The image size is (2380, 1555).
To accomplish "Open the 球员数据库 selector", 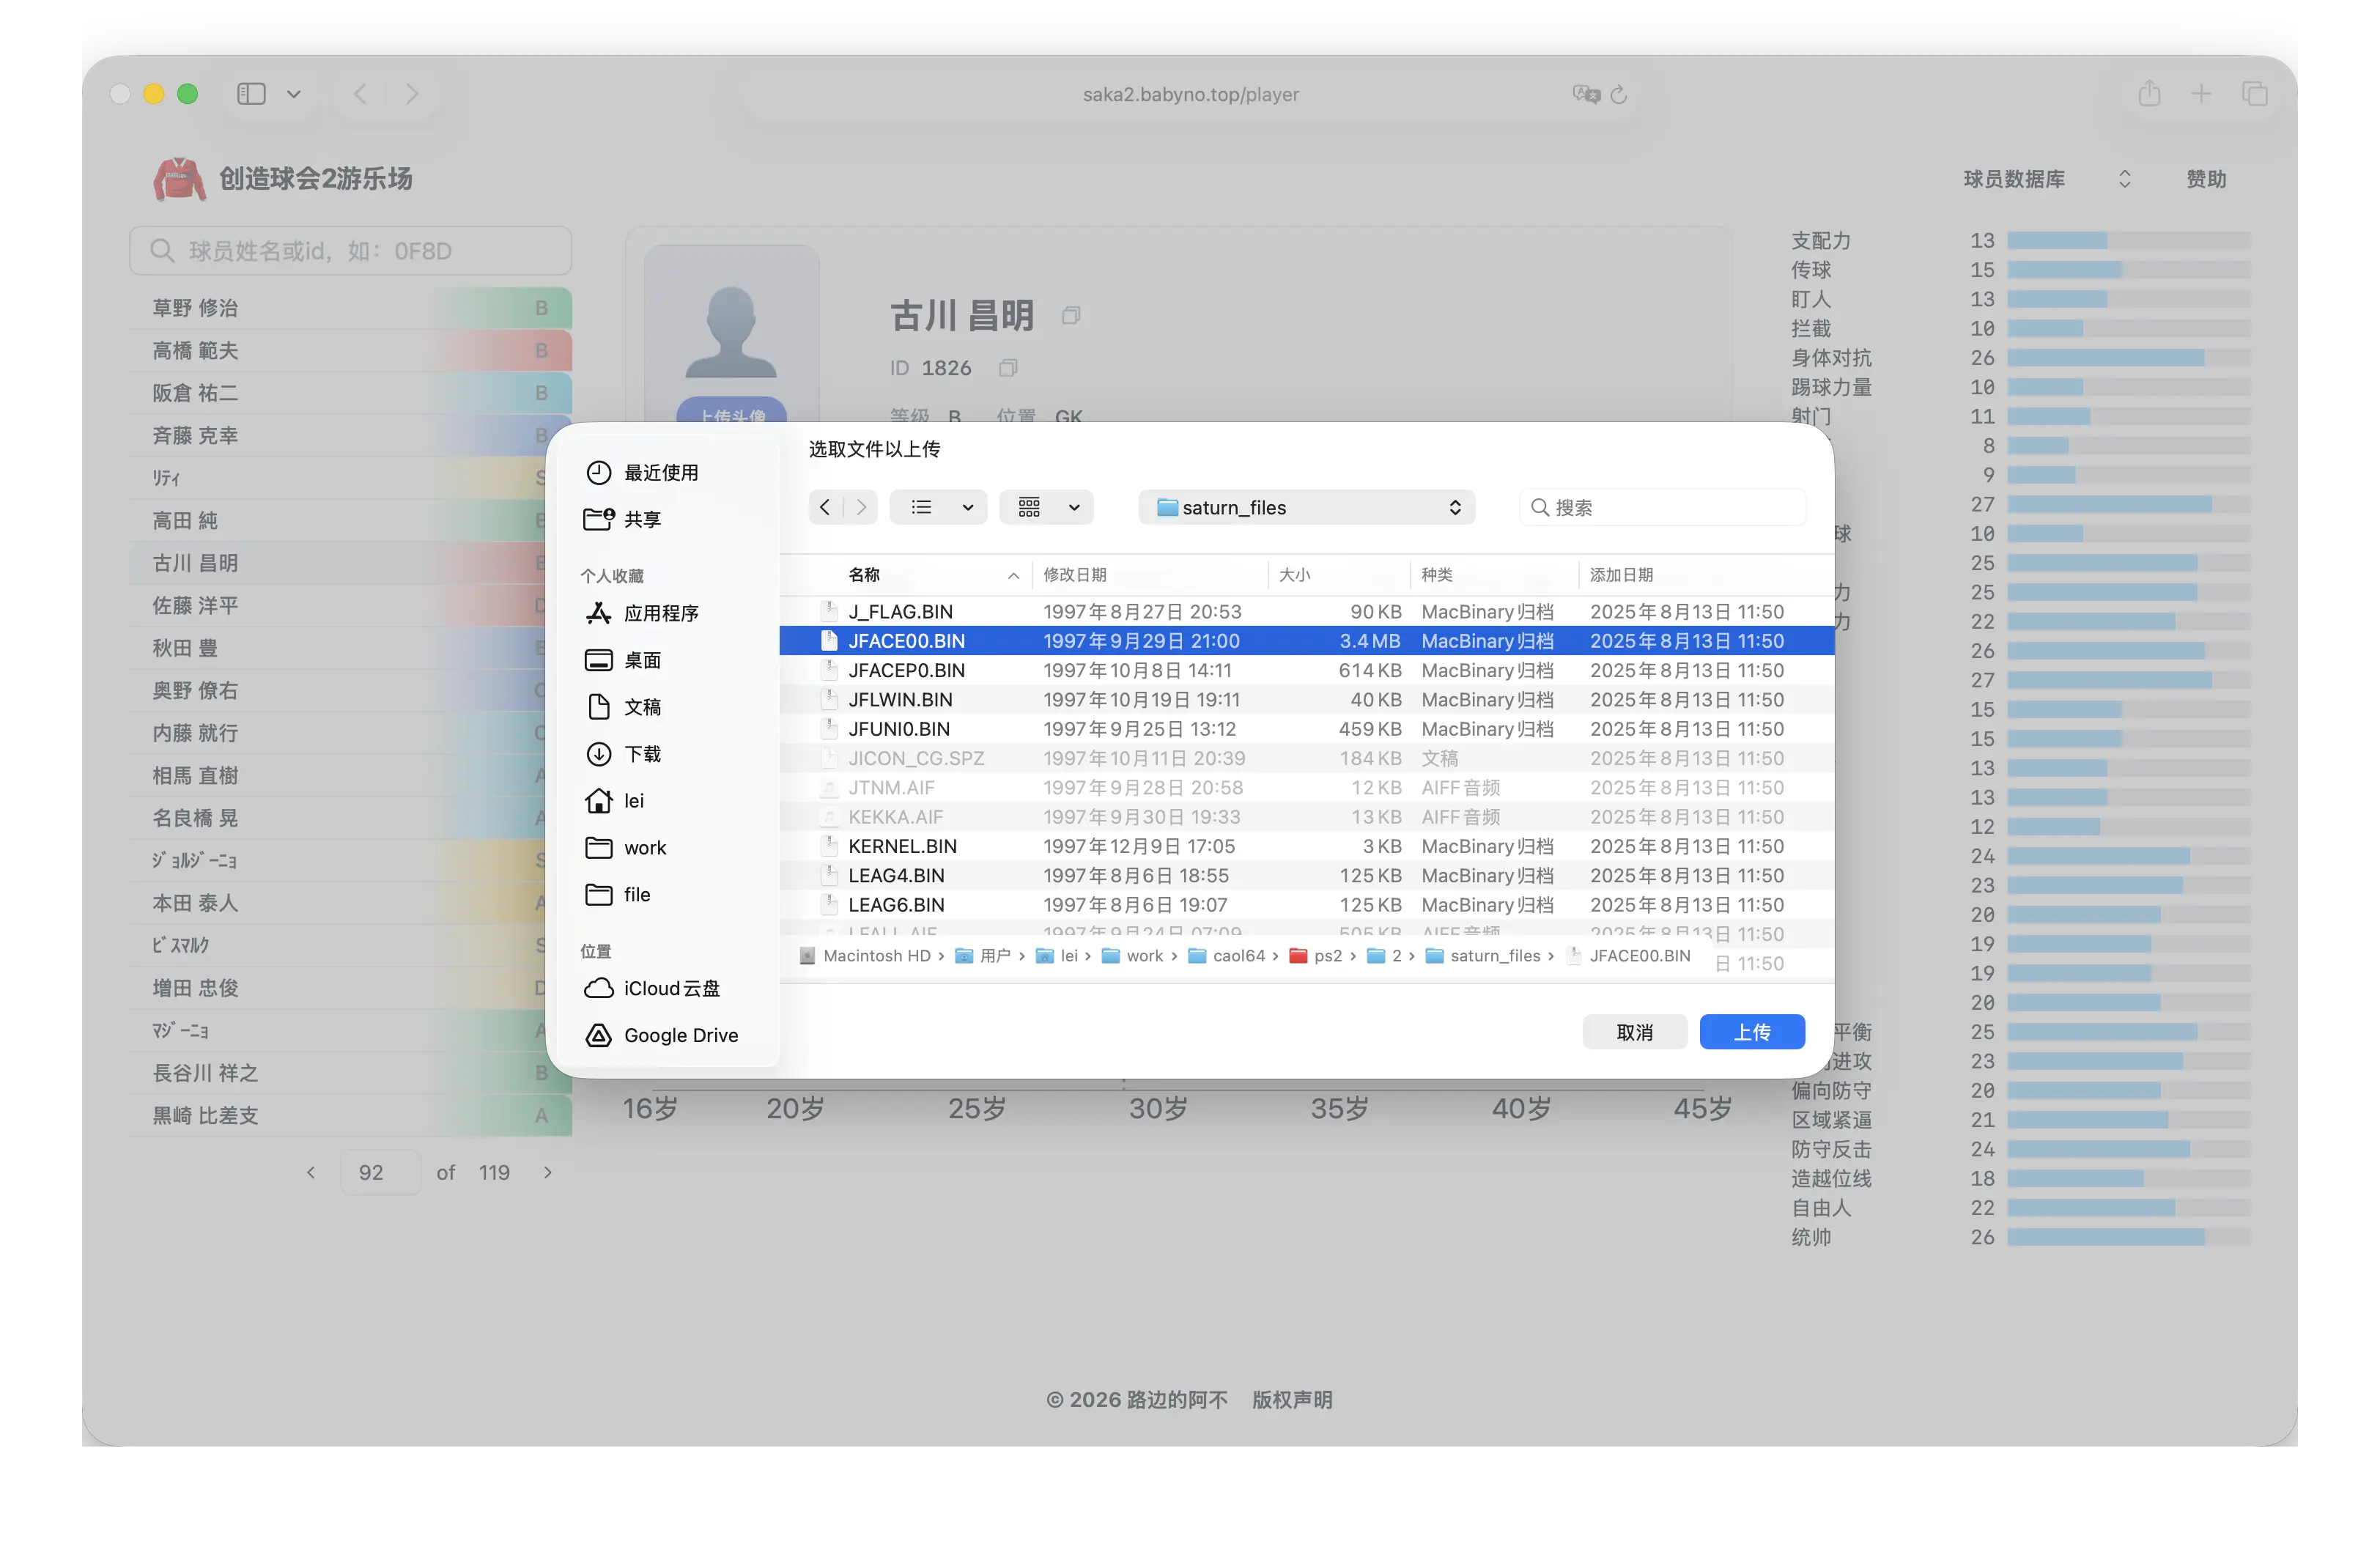I will pos(2047,179).
